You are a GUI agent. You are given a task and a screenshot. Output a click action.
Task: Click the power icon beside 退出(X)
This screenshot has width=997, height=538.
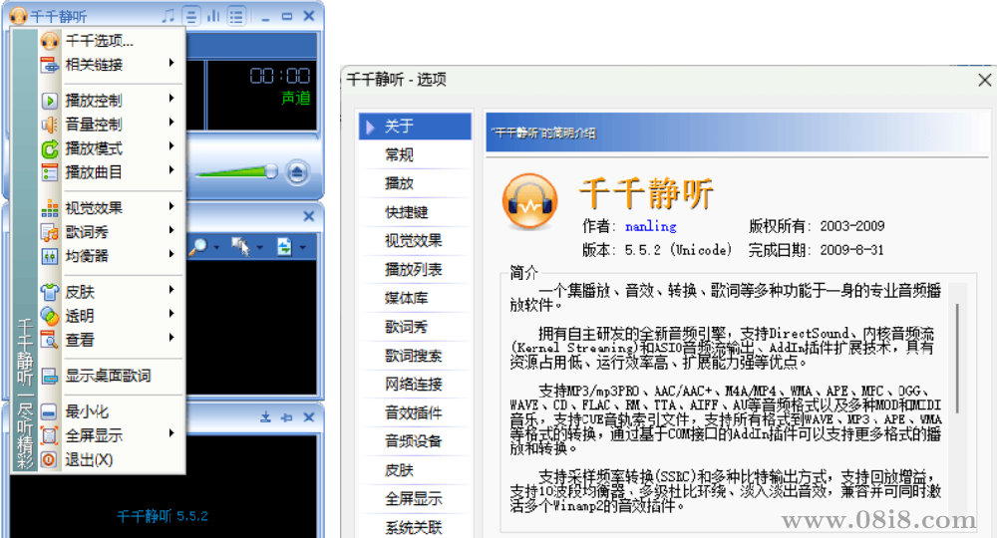coord(50,460)
